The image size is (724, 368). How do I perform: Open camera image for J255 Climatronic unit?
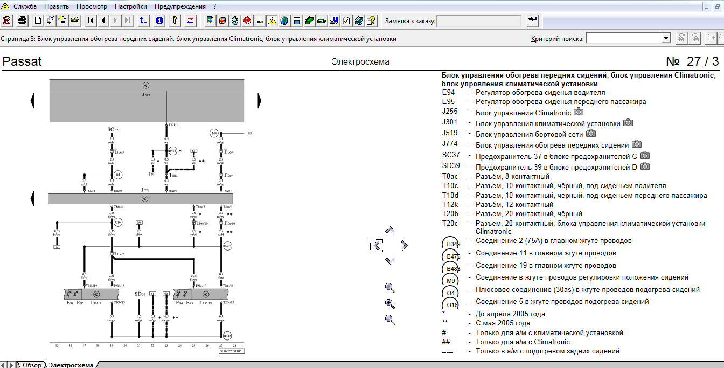(x=579, y=112)
